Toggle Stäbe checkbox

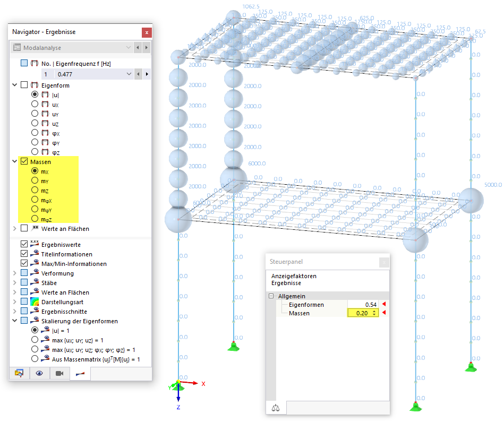(24, 282)
